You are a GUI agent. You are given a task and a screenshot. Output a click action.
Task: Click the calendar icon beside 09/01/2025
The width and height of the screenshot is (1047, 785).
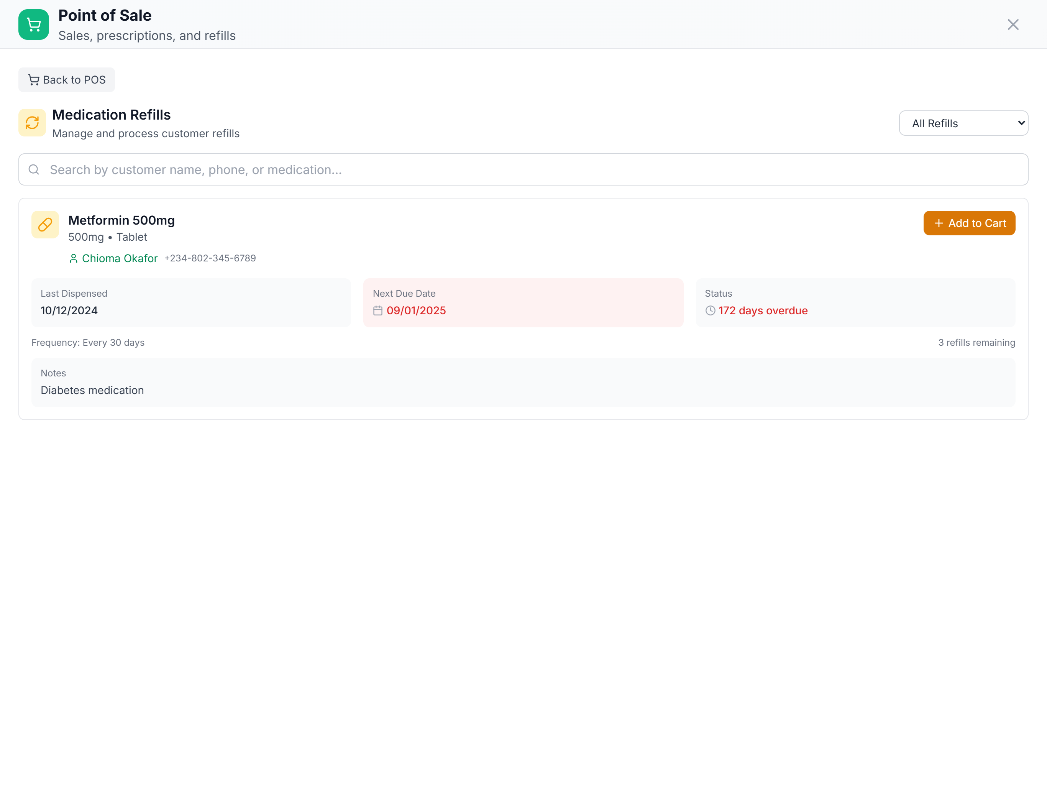[x=377, y=310]
